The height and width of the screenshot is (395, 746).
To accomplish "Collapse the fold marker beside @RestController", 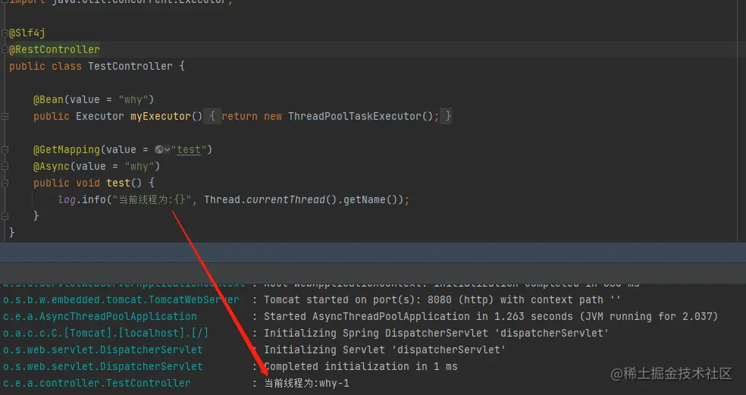I will click(5, 49).
